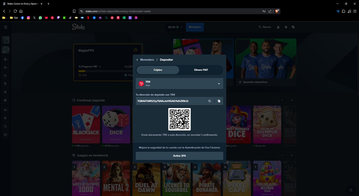
Task: Open the Mental 2 game thumbnail
Action: [x=116, y=178]
